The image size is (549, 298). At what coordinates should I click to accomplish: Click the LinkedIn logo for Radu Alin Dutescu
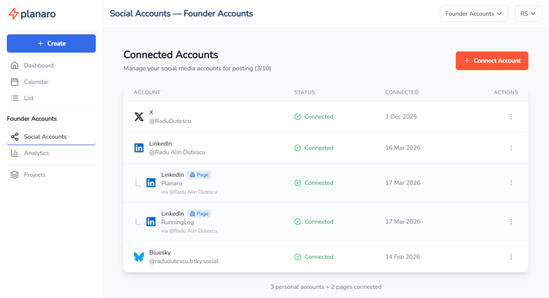tap(139, 148)
